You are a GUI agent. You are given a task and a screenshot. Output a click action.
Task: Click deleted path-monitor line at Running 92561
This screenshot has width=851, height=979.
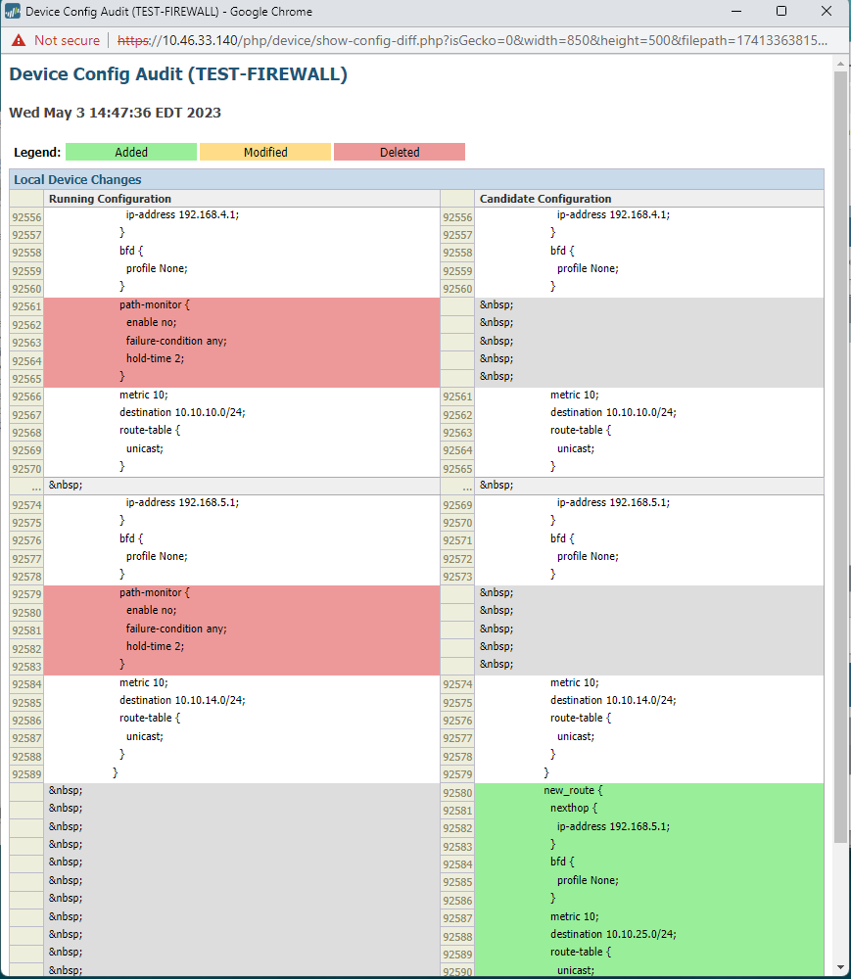coord(154,304)
